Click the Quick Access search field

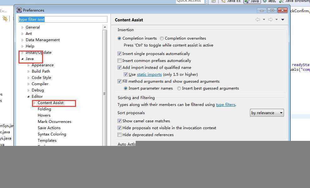[x=190, y=1]
